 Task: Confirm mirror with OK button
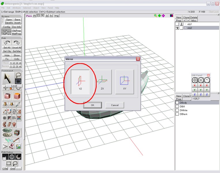(92, 105)
